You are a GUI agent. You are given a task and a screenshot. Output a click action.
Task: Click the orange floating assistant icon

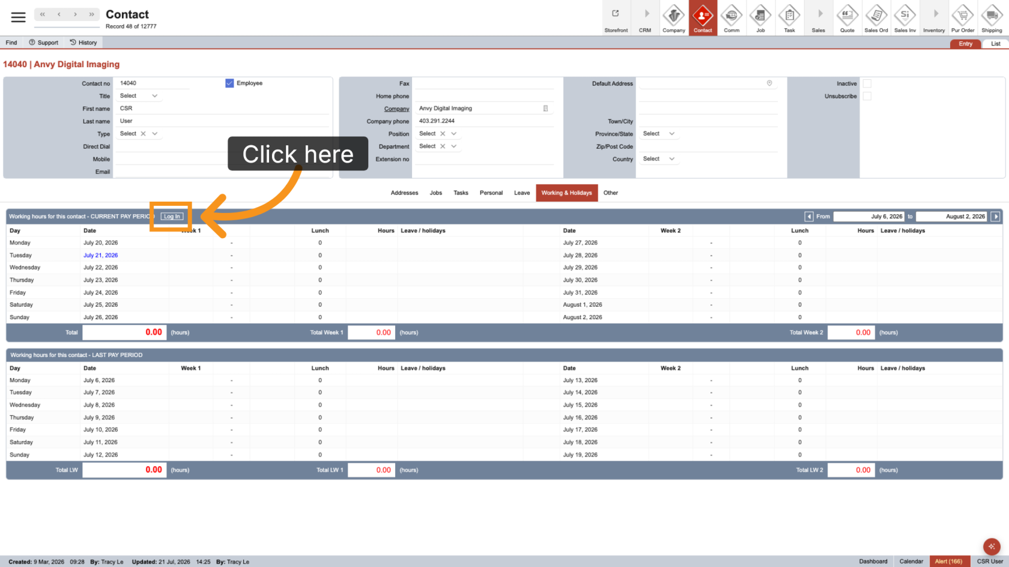click(992, 546)
